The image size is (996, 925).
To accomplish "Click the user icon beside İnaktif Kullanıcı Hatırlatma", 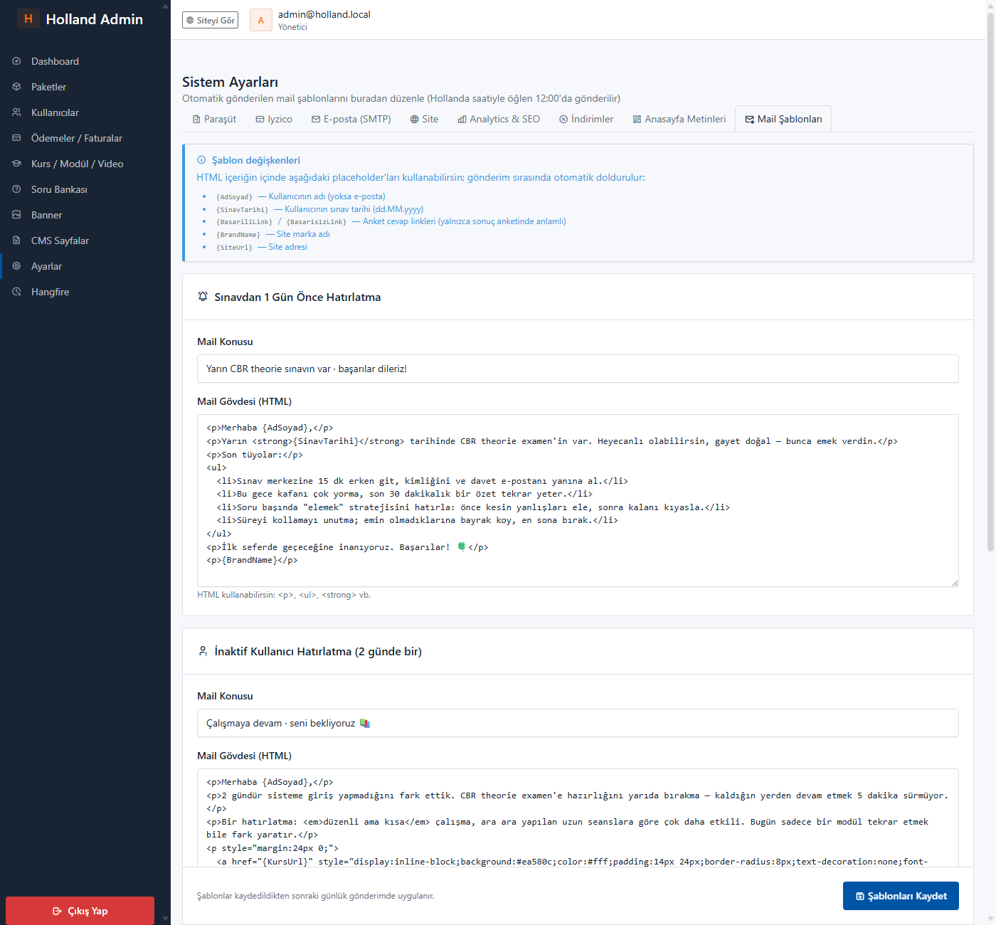I will (x=203, y=651).
